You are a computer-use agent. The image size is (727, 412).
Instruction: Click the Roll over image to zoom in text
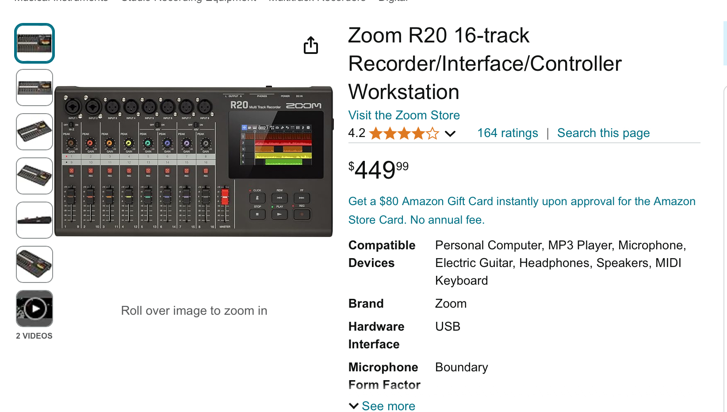pyautogui.click(x=194, y=311)
